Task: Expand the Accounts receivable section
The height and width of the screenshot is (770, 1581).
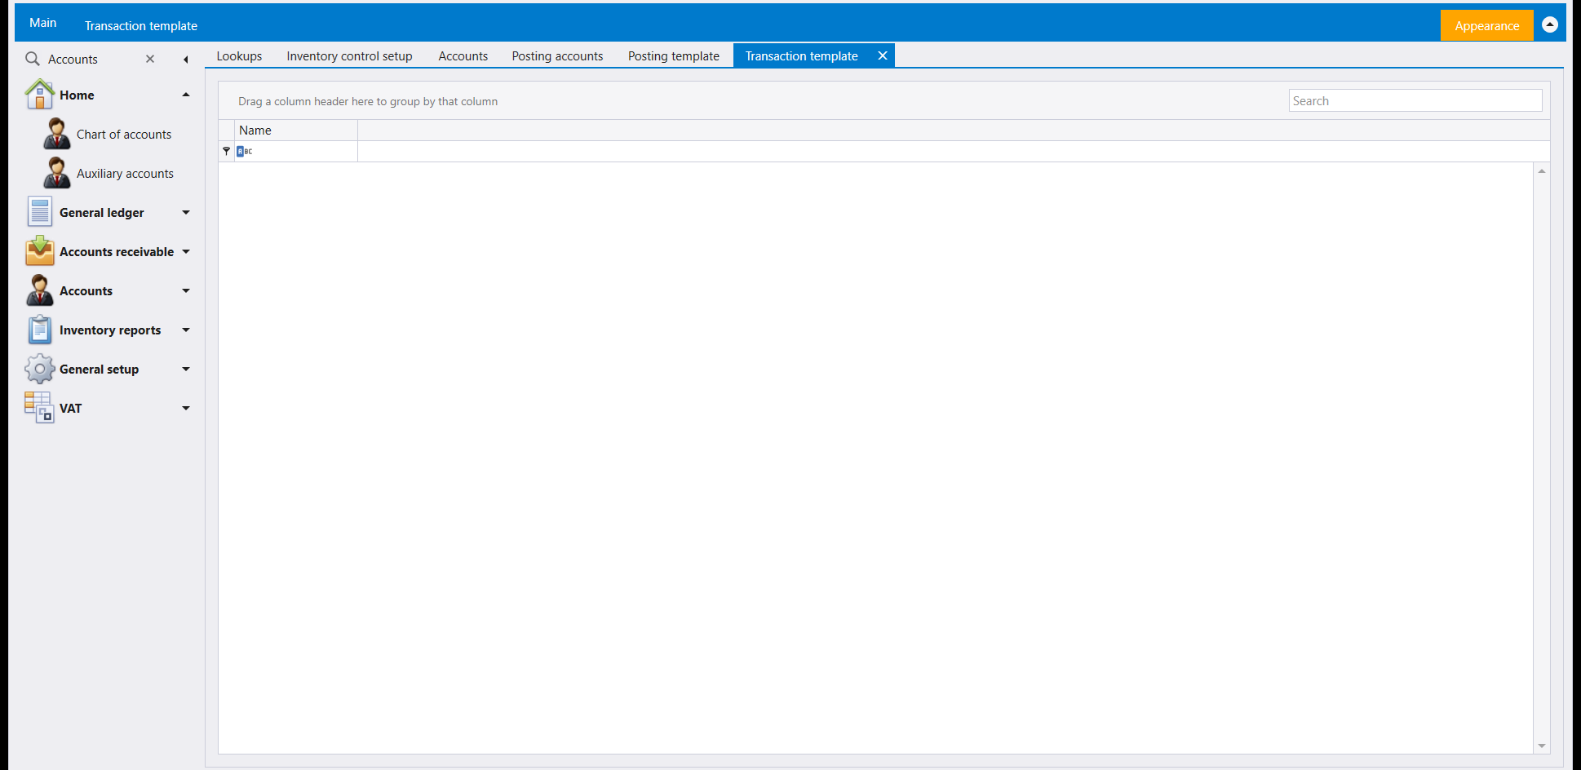Action: (x=186, y=251)
